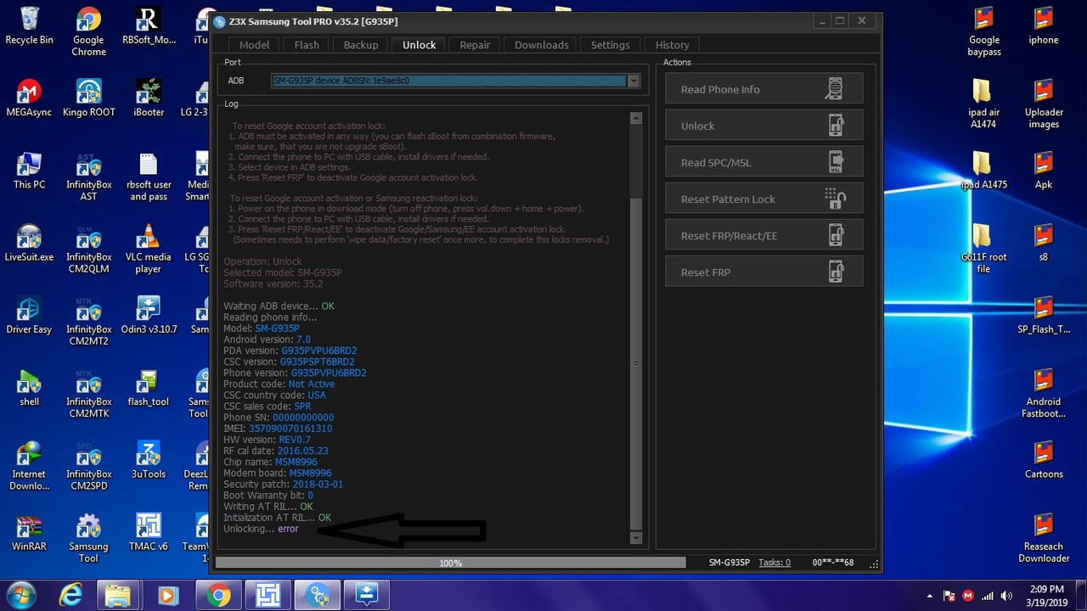
Task: Open the Backup tab
Action: (361, 45)
